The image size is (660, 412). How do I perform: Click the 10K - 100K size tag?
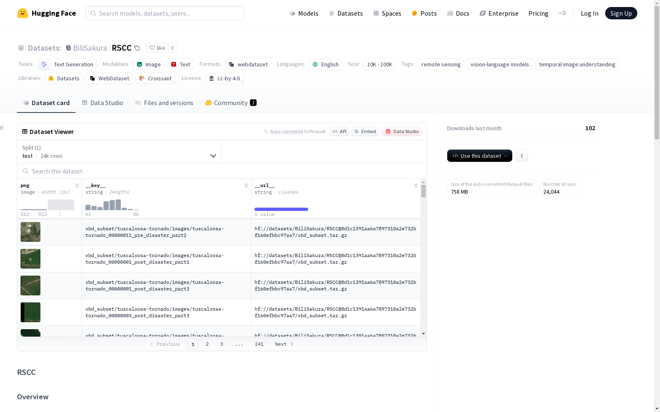tap(379, 64)
